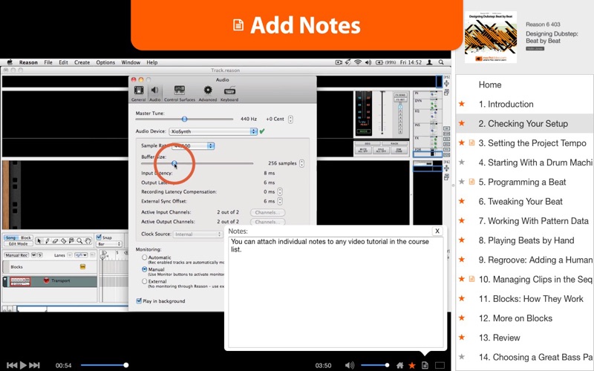The image size is (594, 371).
Task: Click Channels button for Active Output Channels
Action: click(267, 222)
